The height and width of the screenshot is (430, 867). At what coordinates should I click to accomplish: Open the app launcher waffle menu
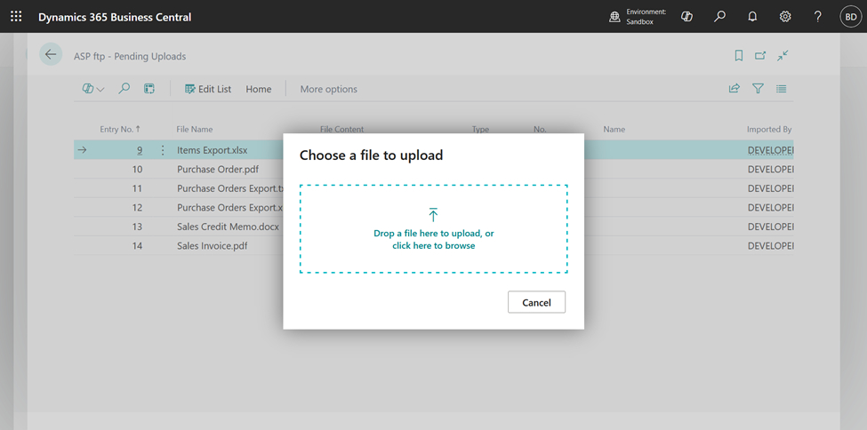click(16, 17)
